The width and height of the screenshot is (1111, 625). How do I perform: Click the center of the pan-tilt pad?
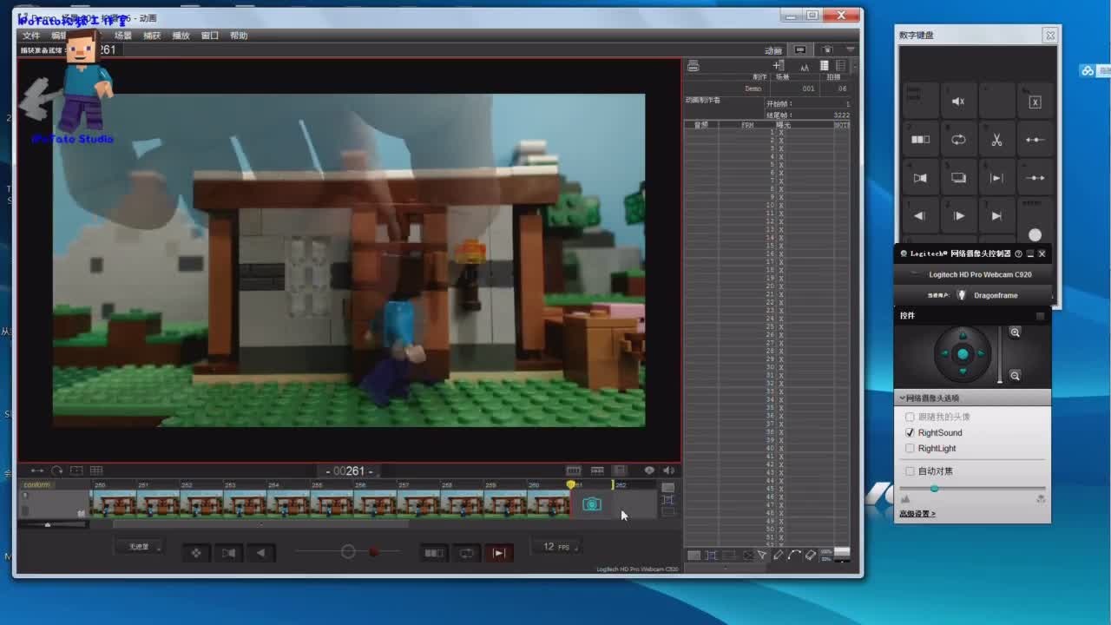(x=963, y=354)
